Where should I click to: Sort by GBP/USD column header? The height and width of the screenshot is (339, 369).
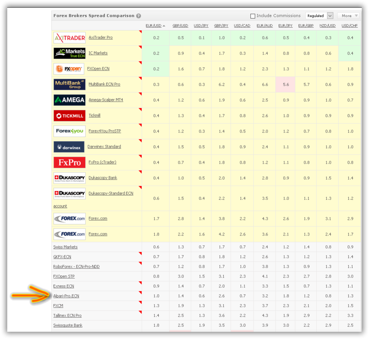[180, 26]
